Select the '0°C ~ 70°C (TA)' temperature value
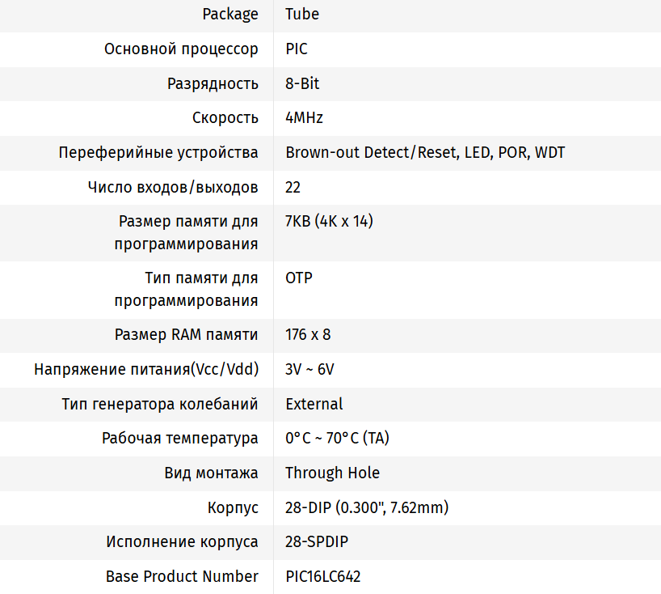 (x=337, y=439)
